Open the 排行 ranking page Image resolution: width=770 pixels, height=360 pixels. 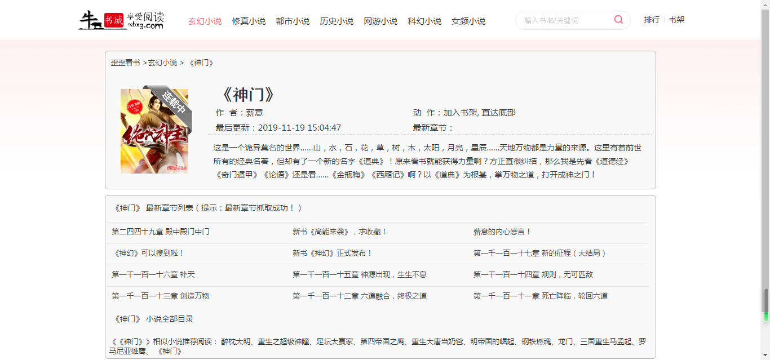point(652,20)
